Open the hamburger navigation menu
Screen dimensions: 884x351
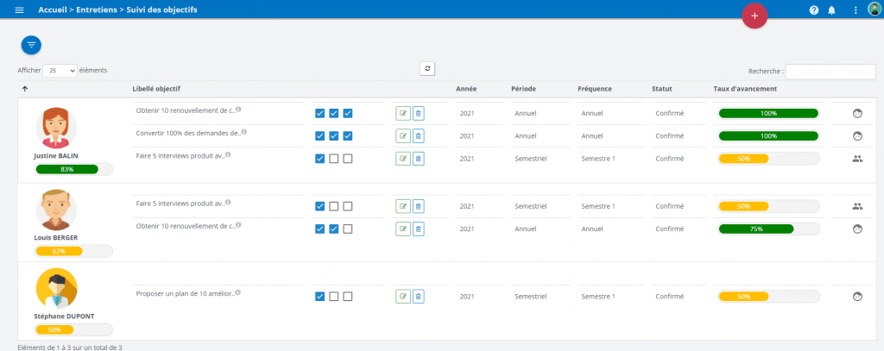point(20,9)
